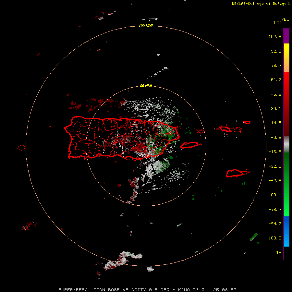Select the -63.1 legend value
The width and height of the screenshot is (292, 292).
[275, 195]
